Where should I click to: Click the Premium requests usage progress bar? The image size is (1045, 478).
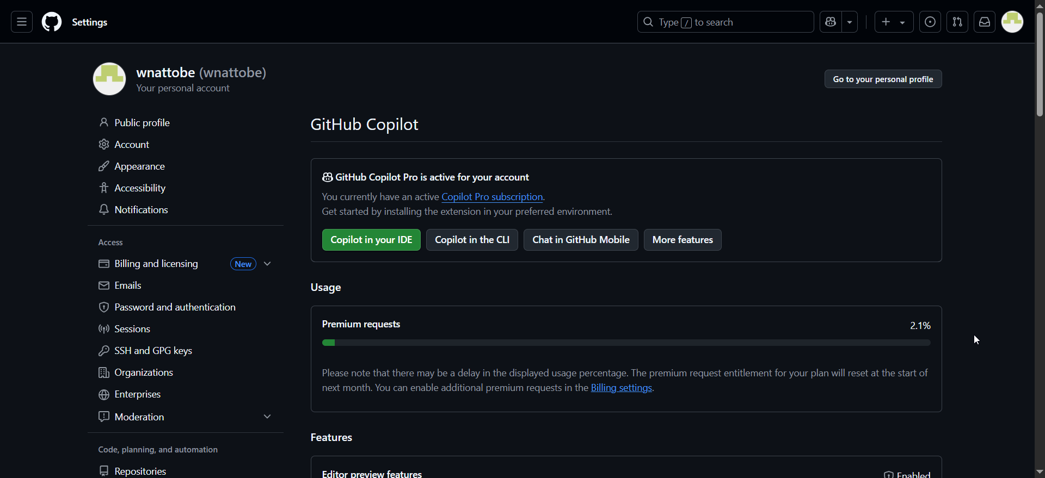pos(626,343)
